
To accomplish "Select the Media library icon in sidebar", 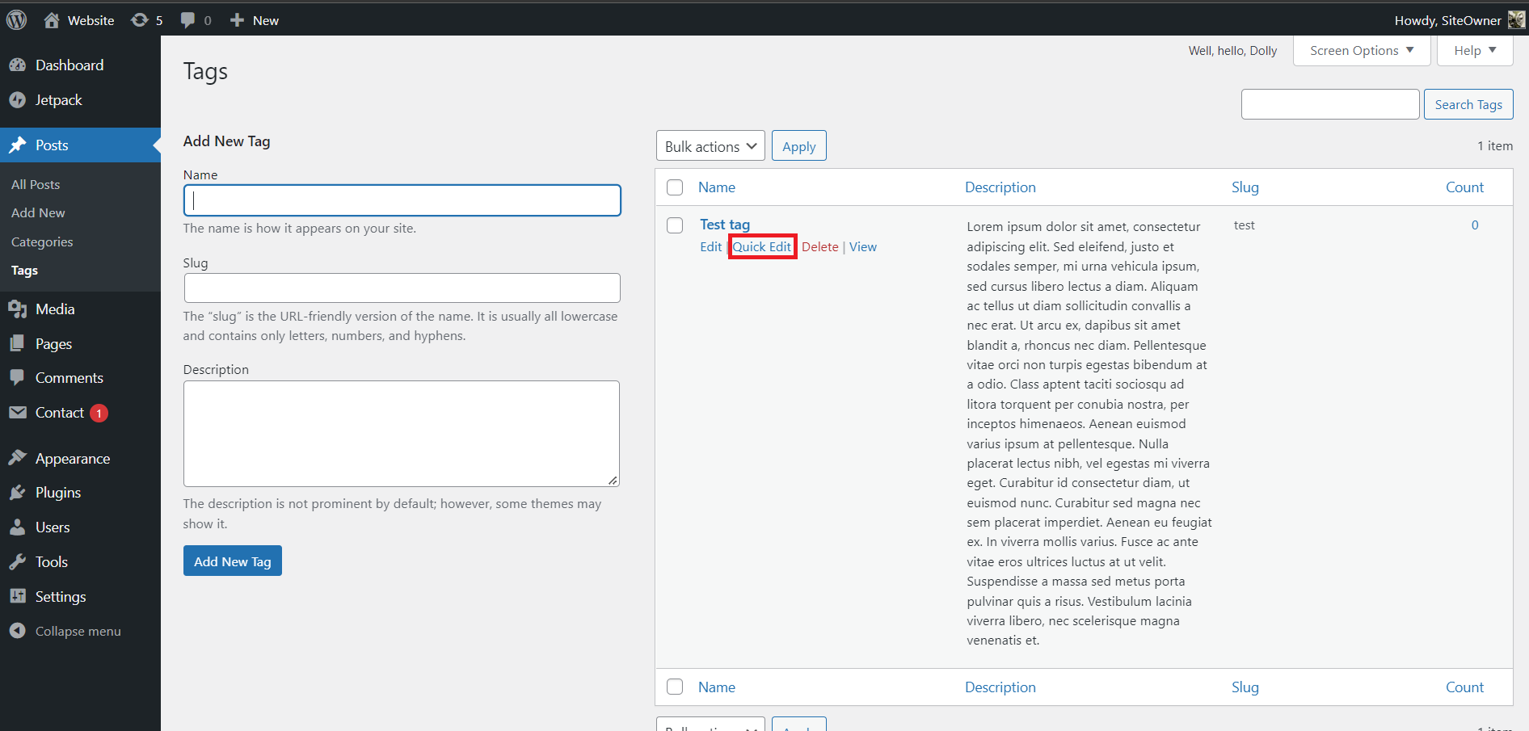I will (19, 309).
